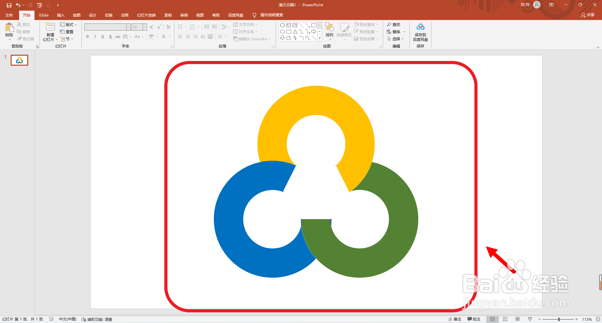Screen dimensions: 602x323
Task: Open the 文件 File tab
Action: pos(9,15)
